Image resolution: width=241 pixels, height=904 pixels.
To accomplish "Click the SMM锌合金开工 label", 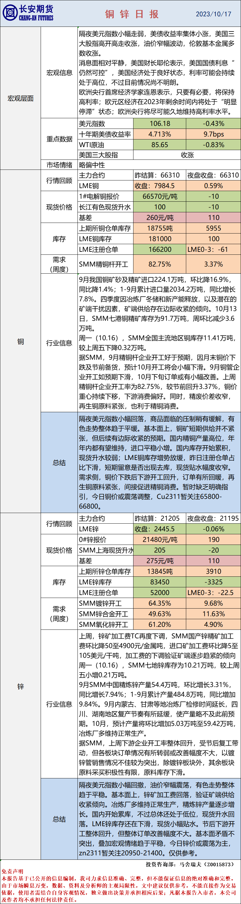I will coord(105,614).
